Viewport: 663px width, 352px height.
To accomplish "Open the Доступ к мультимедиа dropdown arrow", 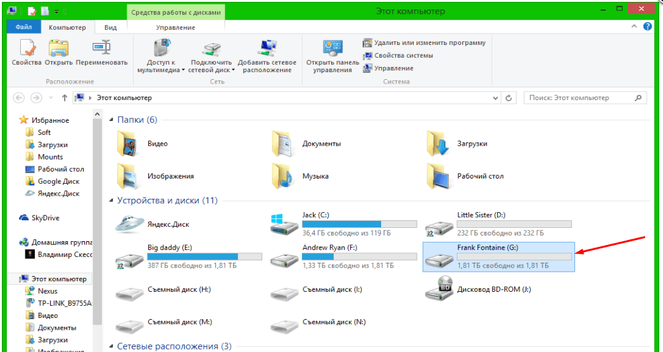I will (183, 70).
